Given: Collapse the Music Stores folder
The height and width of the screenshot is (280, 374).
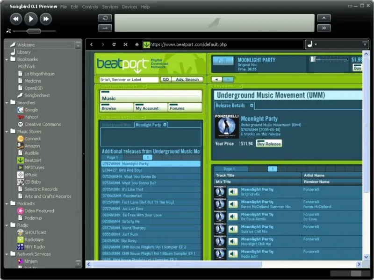Looking at the screenshot, I should pyautogui.click(x=7, y=132).
